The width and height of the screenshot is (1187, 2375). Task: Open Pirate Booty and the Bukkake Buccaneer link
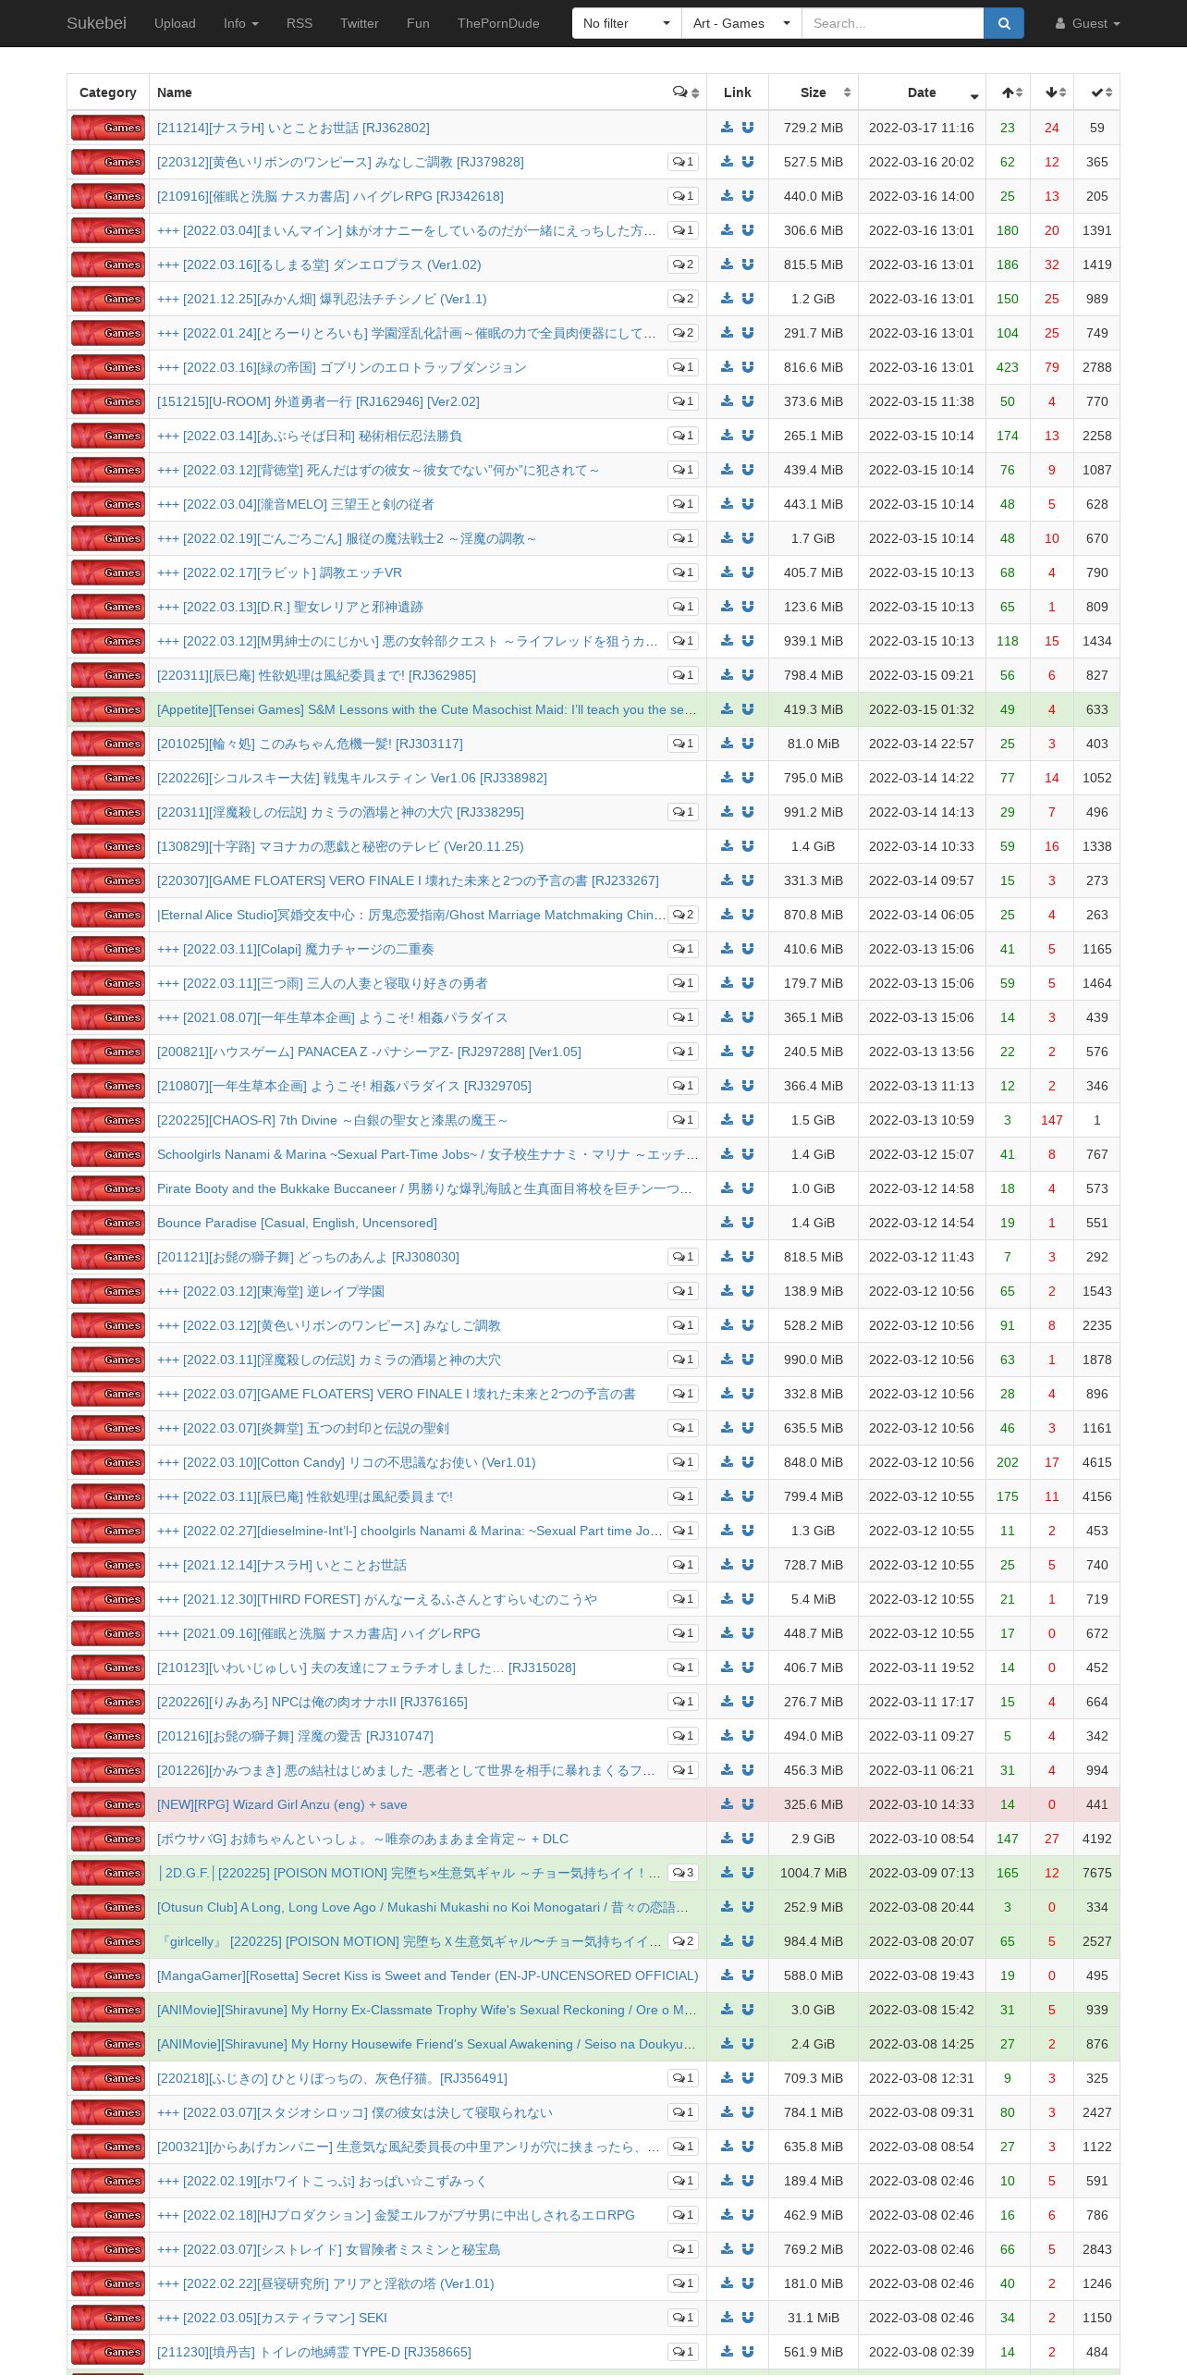tap(425, 1188)
